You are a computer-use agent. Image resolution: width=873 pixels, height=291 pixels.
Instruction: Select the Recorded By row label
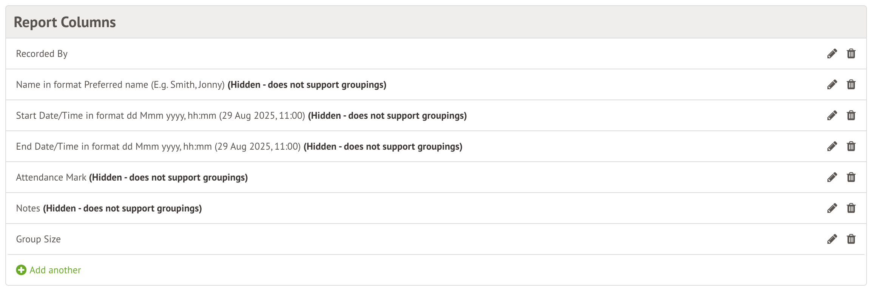(42, 54)
